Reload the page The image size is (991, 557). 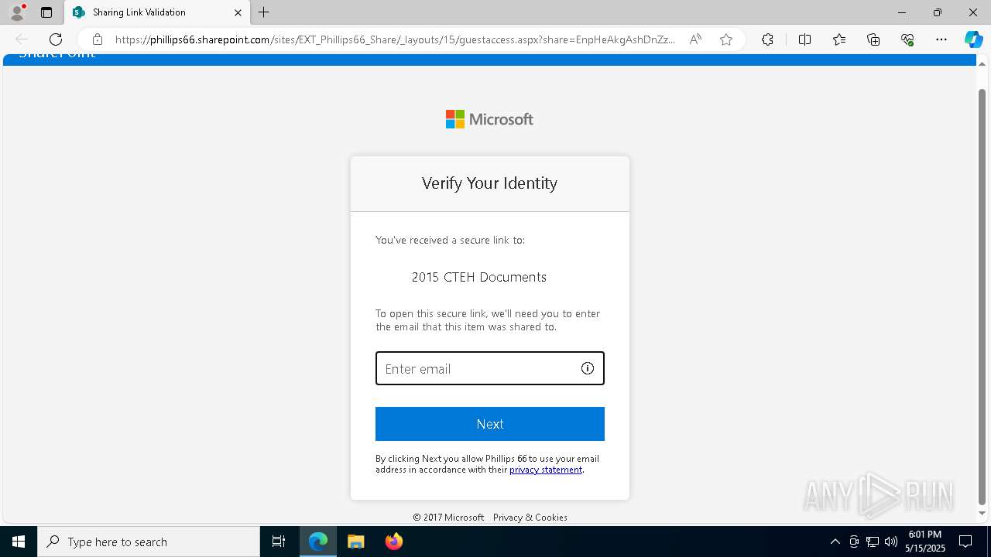[x=56, y=39]
